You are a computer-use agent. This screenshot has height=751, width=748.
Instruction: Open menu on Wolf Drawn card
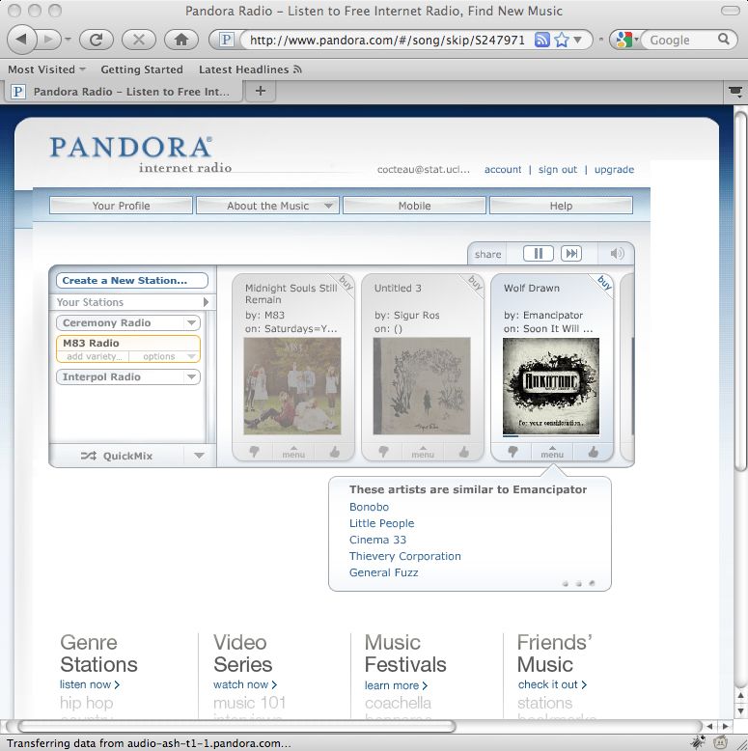tap(552, 452)
